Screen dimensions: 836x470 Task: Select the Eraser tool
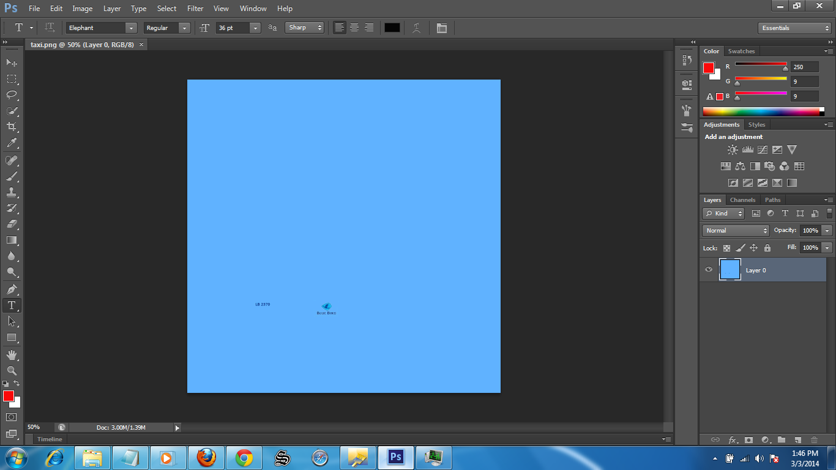click(x=12, y=224)
